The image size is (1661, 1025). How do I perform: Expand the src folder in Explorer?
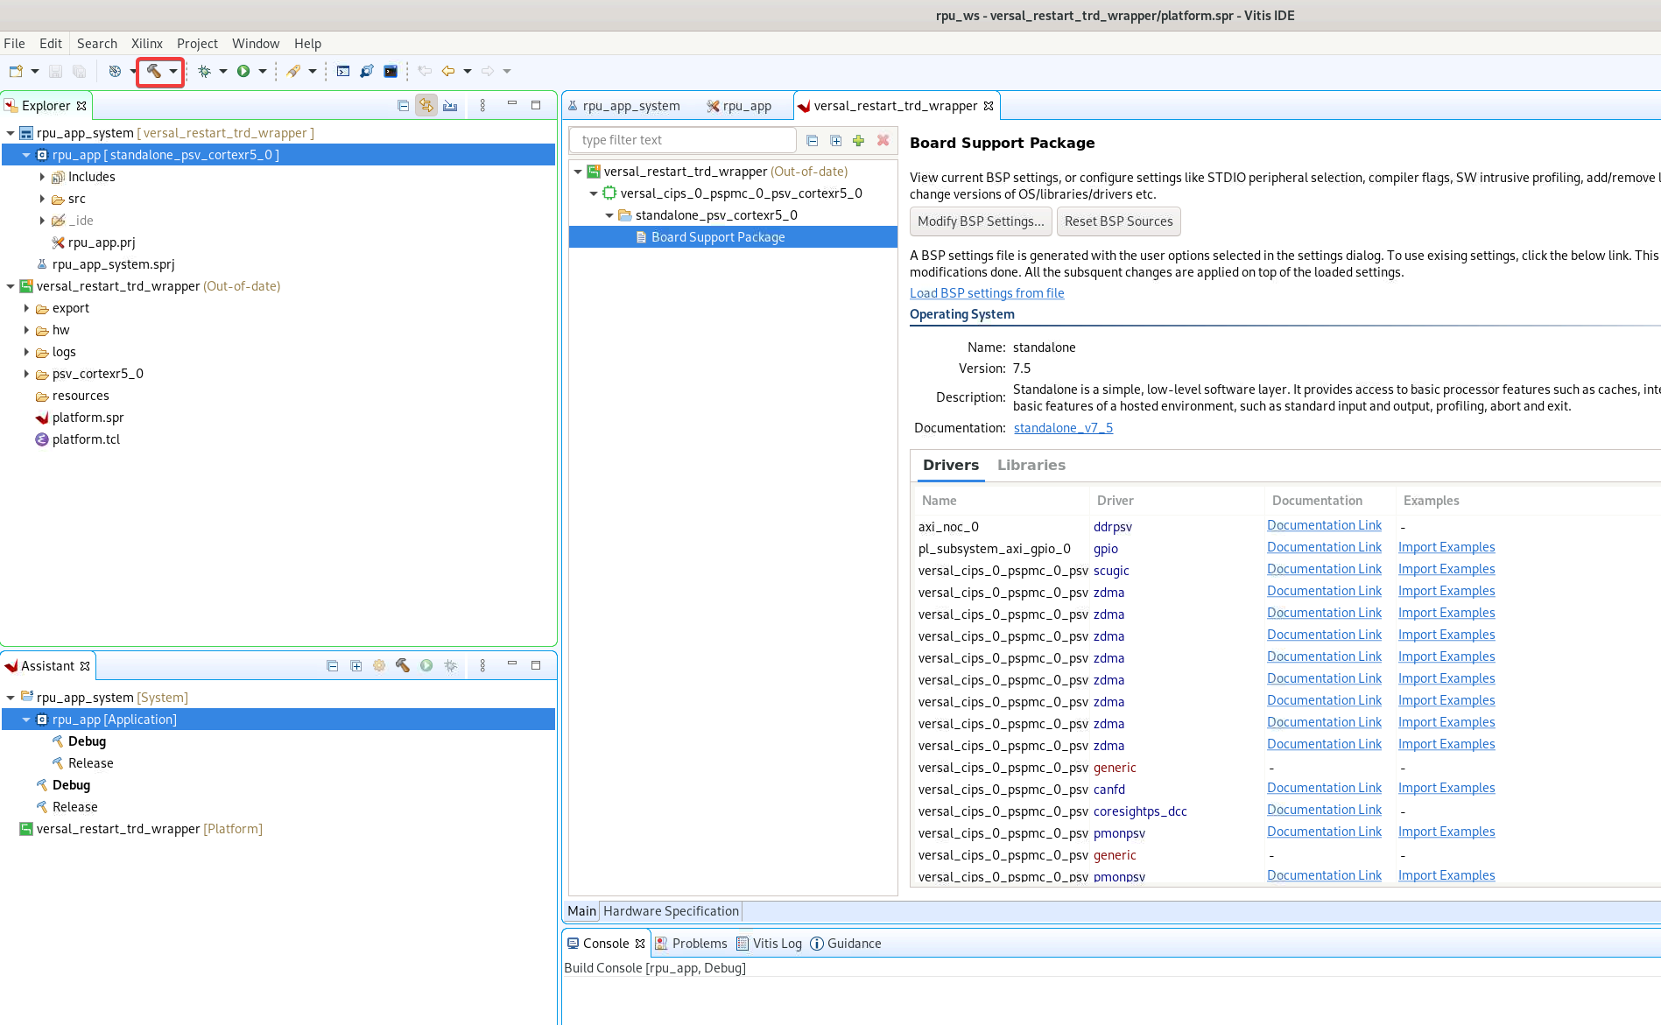(42, 199)
